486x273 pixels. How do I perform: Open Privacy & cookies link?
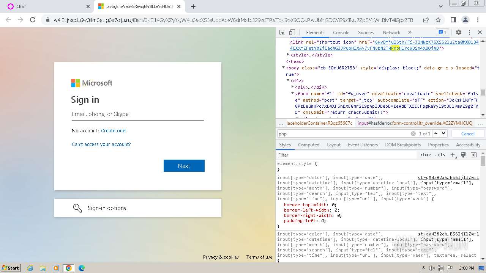(x=221, y=257)
